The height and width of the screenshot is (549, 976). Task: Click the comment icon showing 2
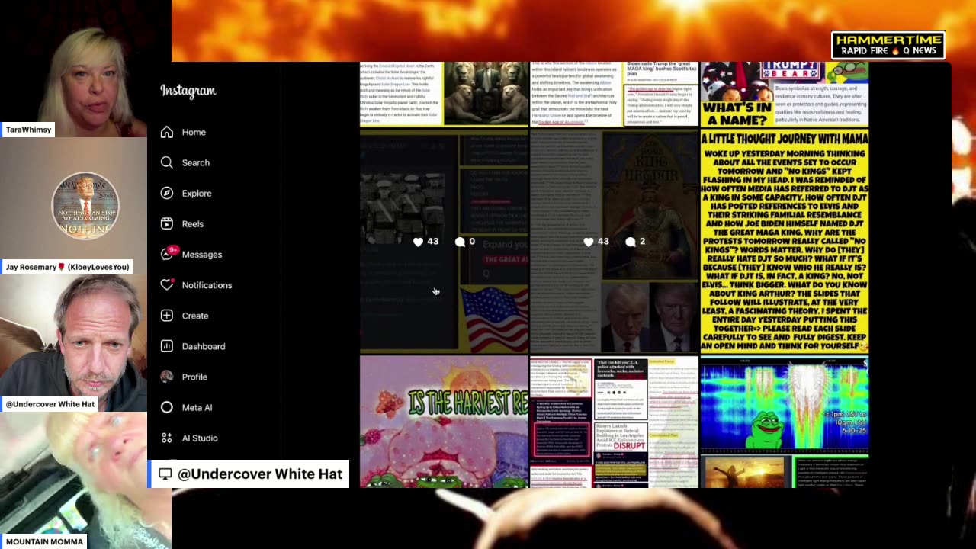point(631,242)
